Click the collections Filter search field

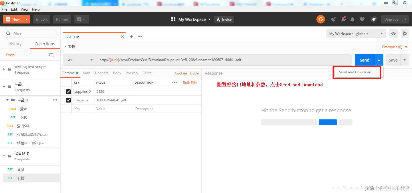click(30, 34)
